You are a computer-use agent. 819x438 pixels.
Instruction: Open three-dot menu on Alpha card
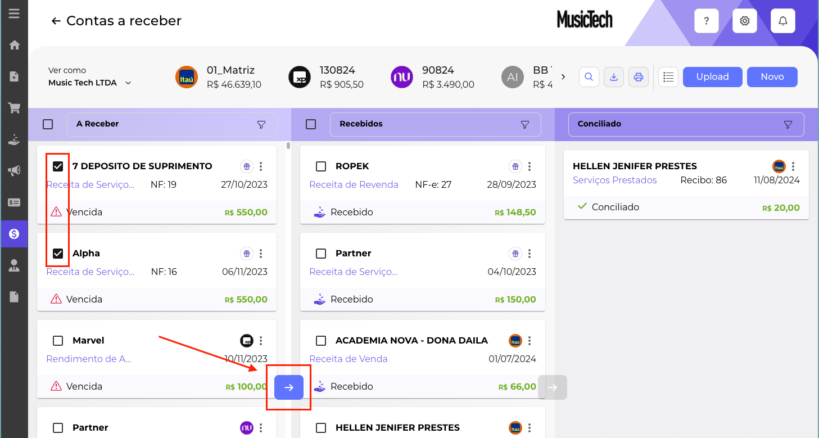[261, 254]
